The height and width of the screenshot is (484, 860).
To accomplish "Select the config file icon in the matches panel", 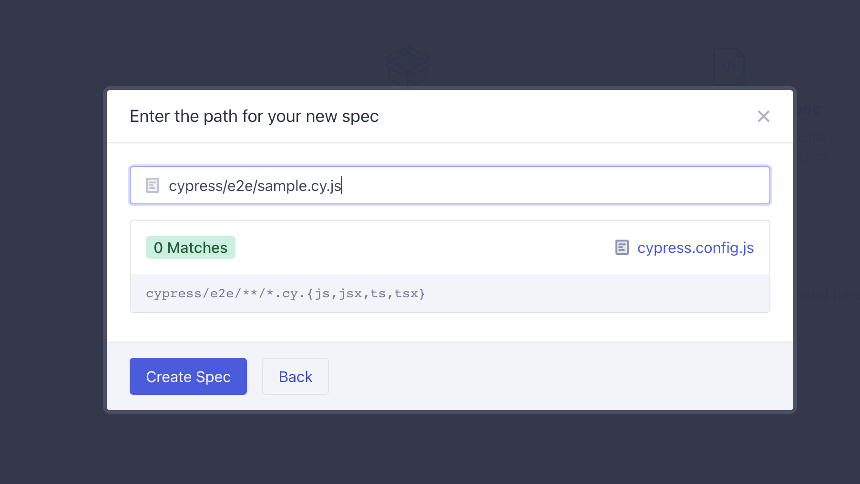I will tap(622, 247).
